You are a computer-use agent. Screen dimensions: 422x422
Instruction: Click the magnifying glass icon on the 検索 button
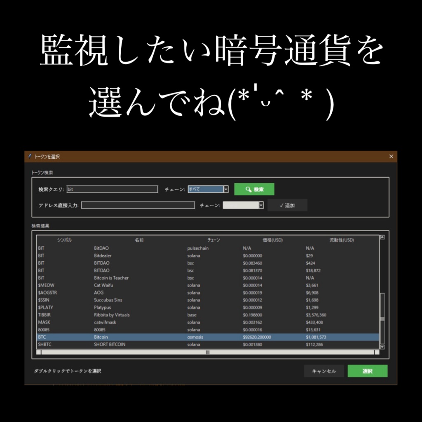[247, 189]
